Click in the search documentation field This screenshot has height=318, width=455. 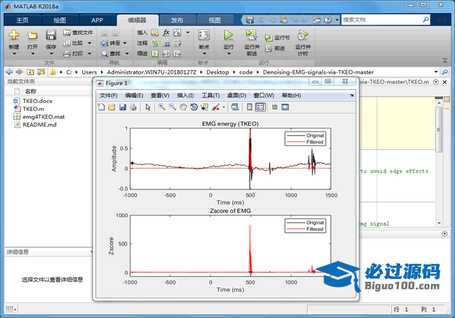pyautogui.click(x=382, y=20)
